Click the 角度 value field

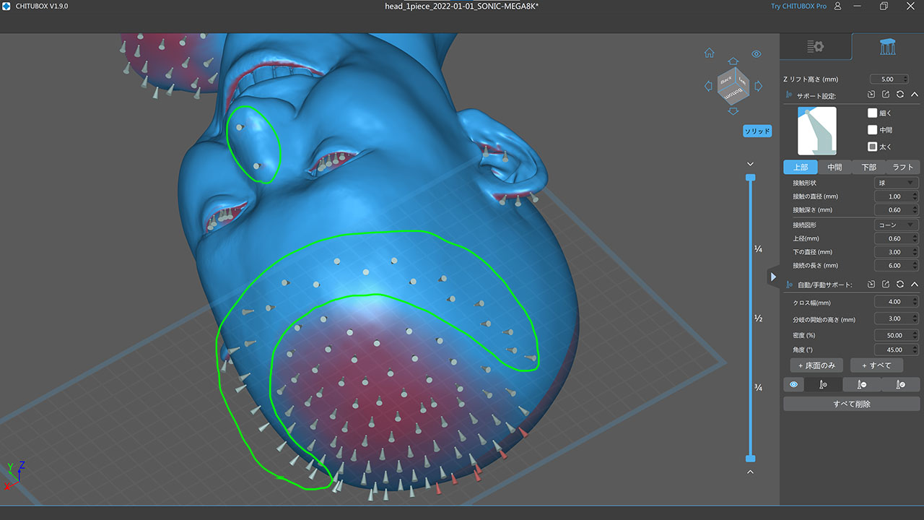click(896, 350)
